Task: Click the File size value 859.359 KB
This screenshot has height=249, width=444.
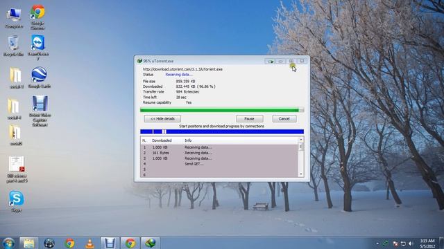Action: tap(185, 82)
